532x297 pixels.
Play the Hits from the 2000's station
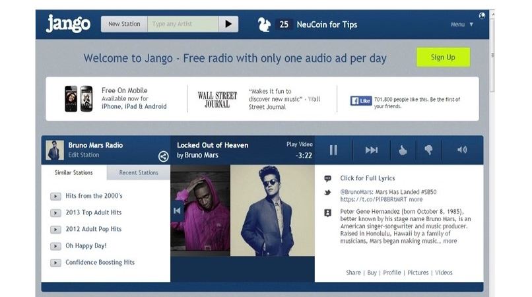pos(55,196)
